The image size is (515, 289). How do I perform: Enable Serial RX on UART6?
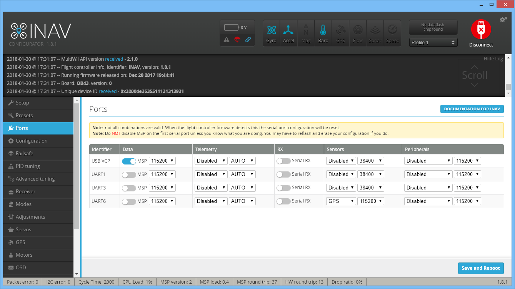(x=283, y=201)
